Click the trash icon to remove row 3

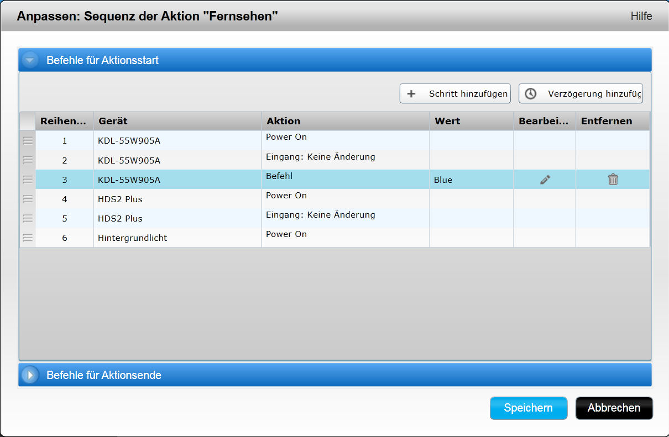click(x=613, y=180)
